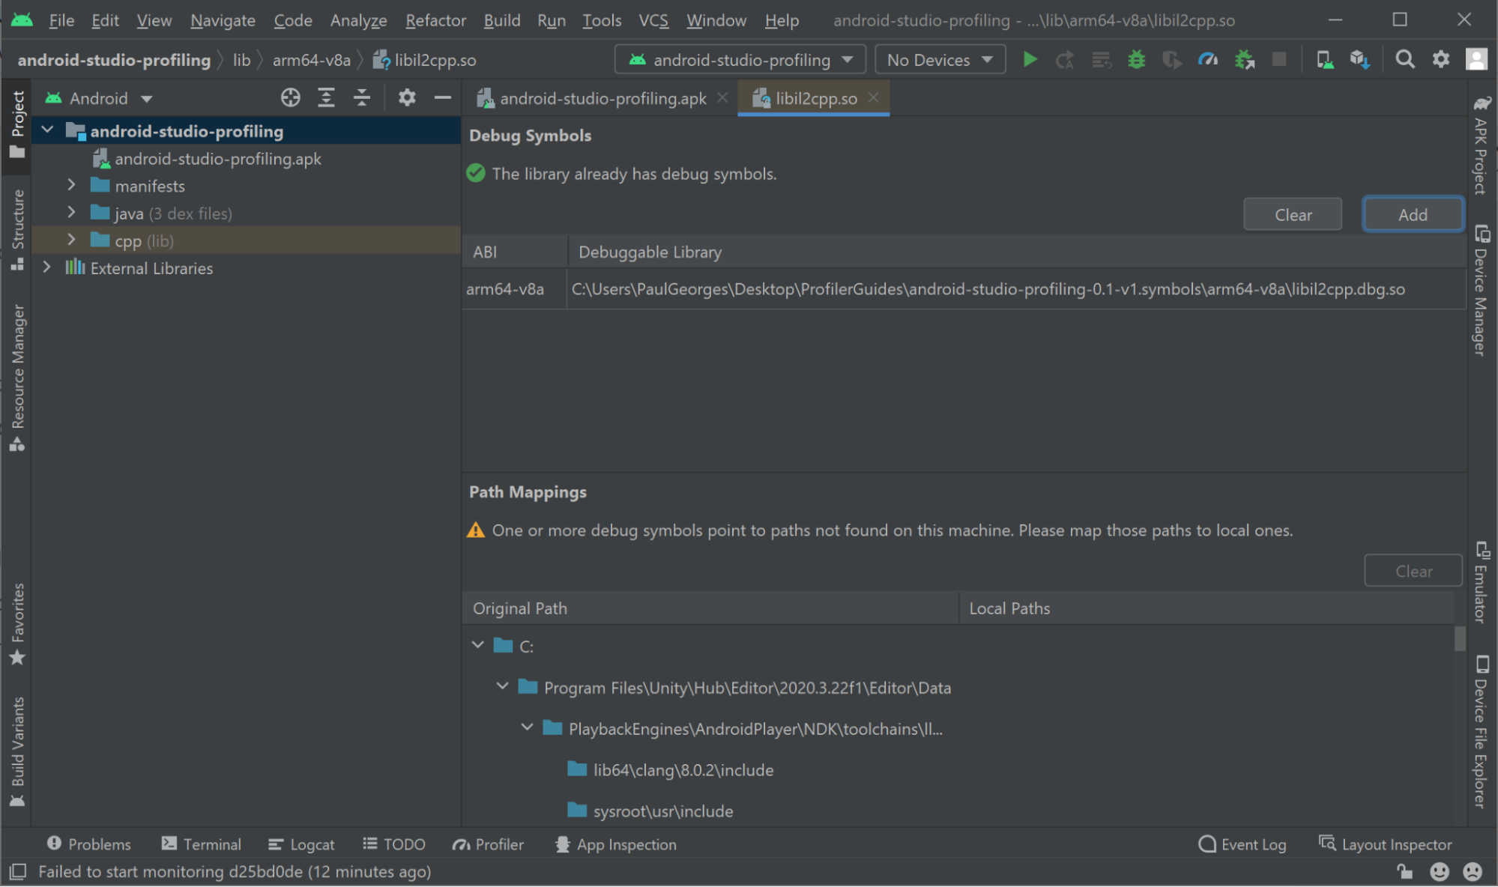Click the green Run app icon
This screenshot has height=887, width=1498.
click(x=1030, y=60)
